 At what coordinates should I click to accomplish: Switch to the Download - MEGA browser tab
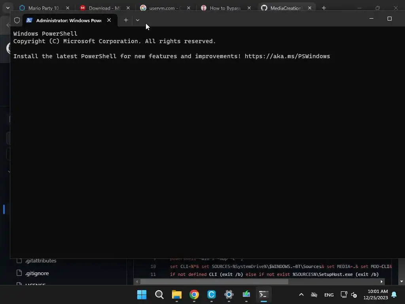[104, 8]
